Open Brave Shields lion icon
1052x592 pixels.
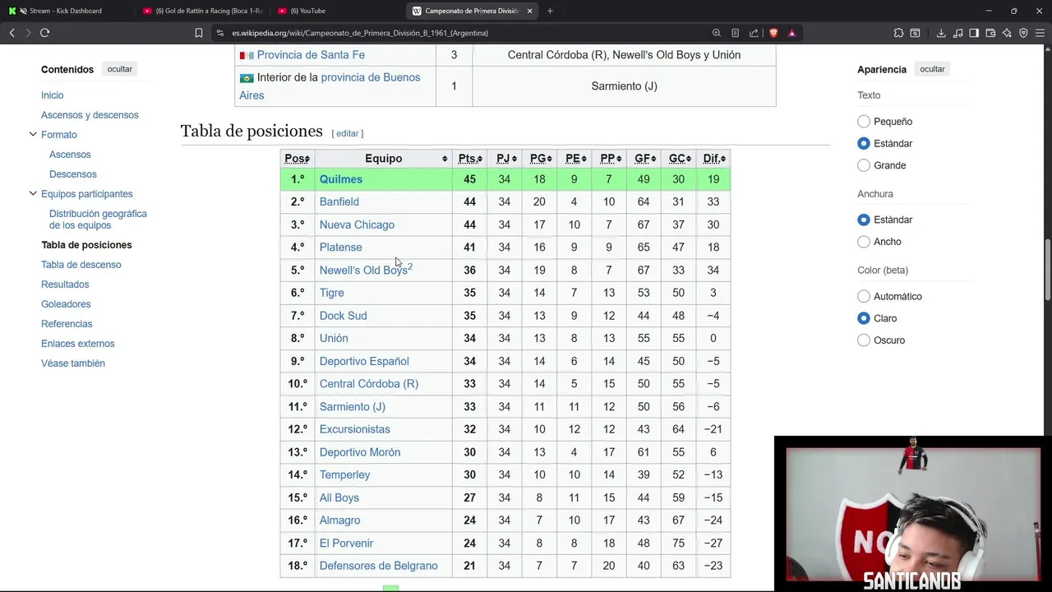coord(773,33)
